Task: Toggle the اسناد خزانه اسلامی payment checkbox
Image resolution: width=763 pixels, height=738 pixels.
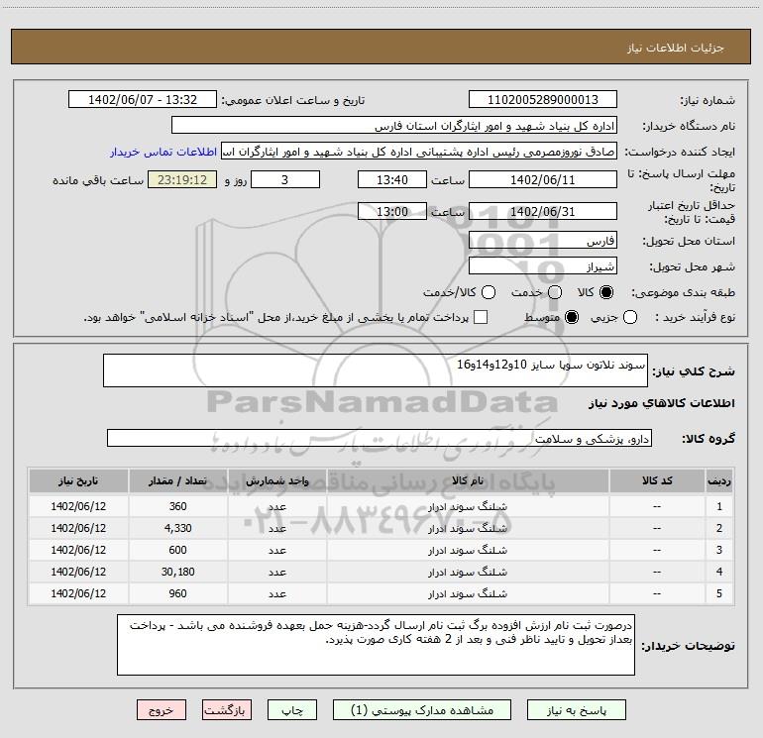Action: 481,317
